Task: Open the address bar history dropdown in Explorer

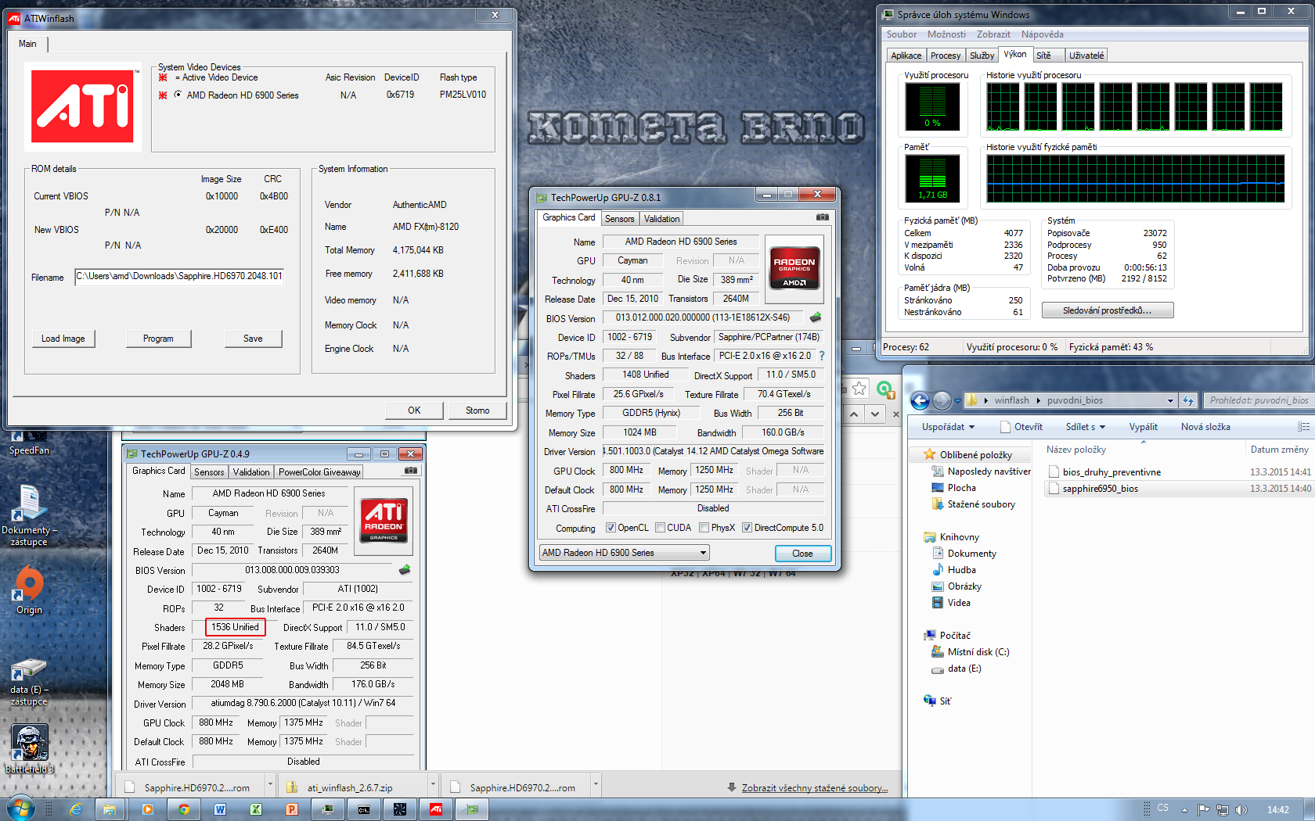Action: coord(1170,400)
